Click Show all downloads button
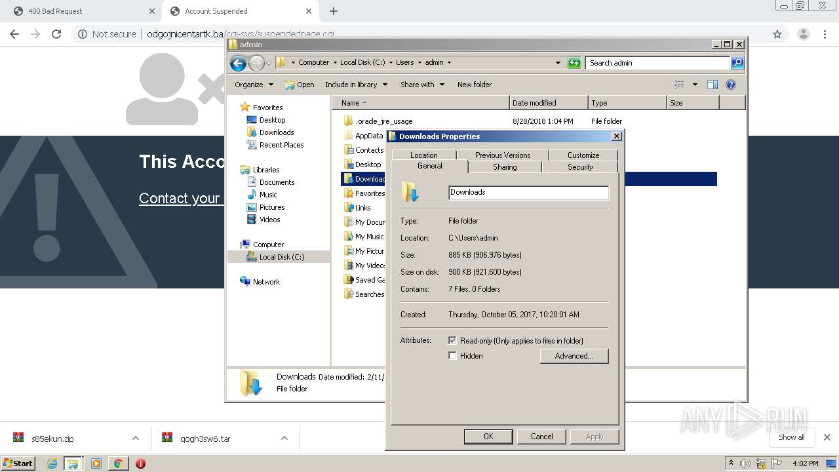The height and width of the screenshot is (472, 839). [x=792, y=437]
